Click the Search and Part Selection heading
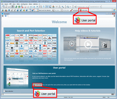The image size is (117, 99). (31, 31)
